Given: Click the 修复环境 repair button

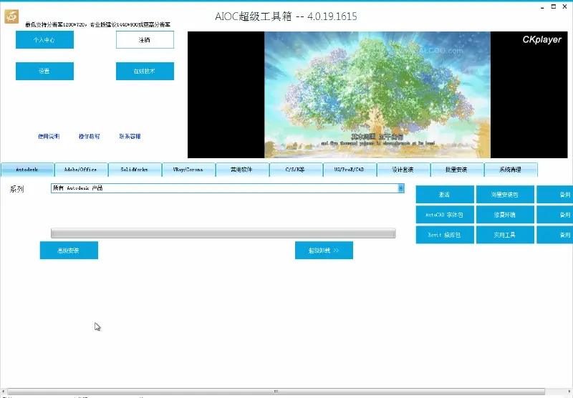Looking at the screenshot, I should pyautogui.click(x=505, y=215).
